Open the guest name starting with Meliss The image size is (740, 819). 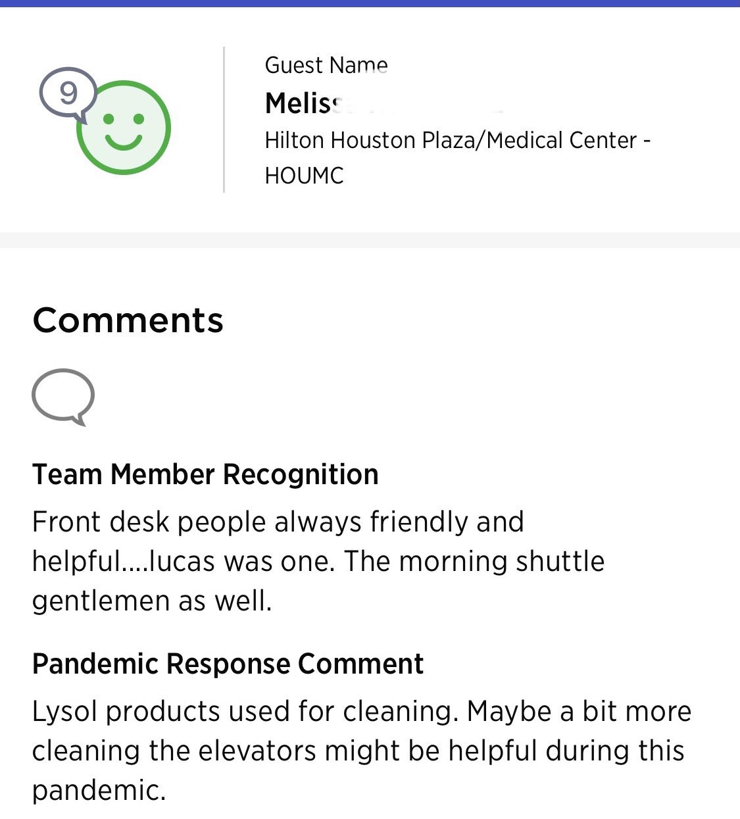(304, 103)
